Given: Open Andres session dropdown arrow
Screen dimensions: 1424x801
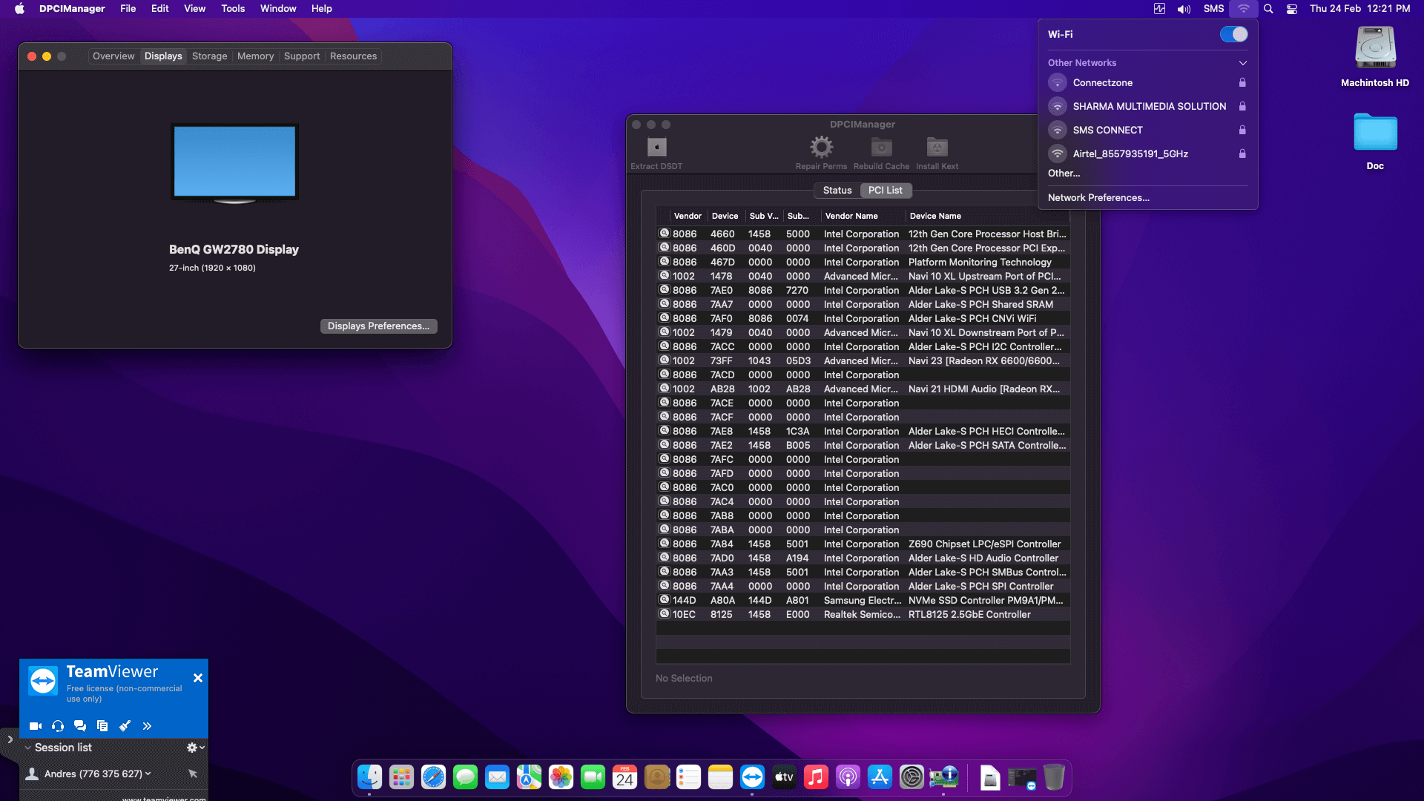Looking at the screenshot, I should coord(148,774).
